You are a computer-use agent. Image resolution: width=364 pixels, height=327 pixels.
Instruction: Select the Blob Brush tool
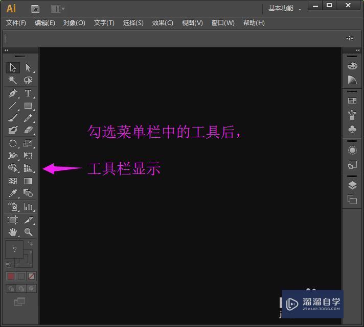coord(13,130)
